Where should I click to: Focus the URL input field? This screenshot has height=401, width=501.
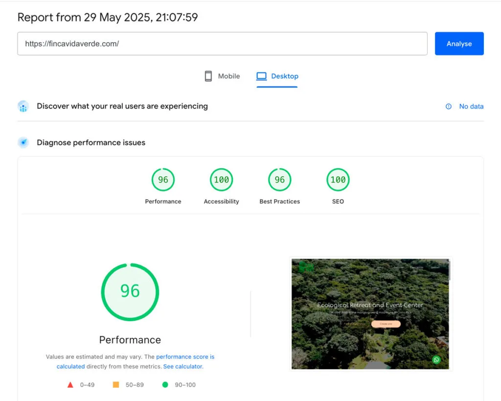pyautogui.click(x=223, y=44)
